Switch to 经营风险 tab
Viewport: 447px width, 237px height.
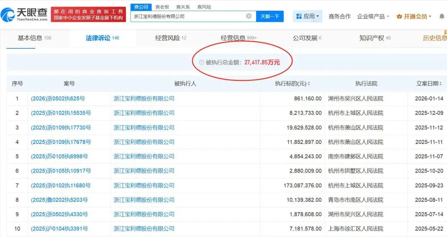[x=171, y=38]
